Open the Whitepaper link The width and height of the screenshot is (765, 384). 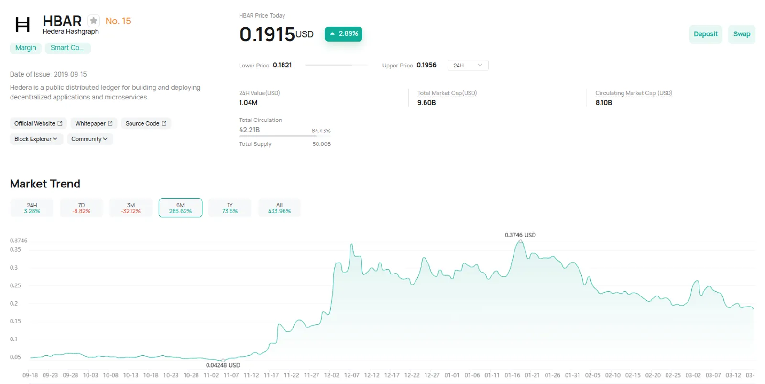94,123
